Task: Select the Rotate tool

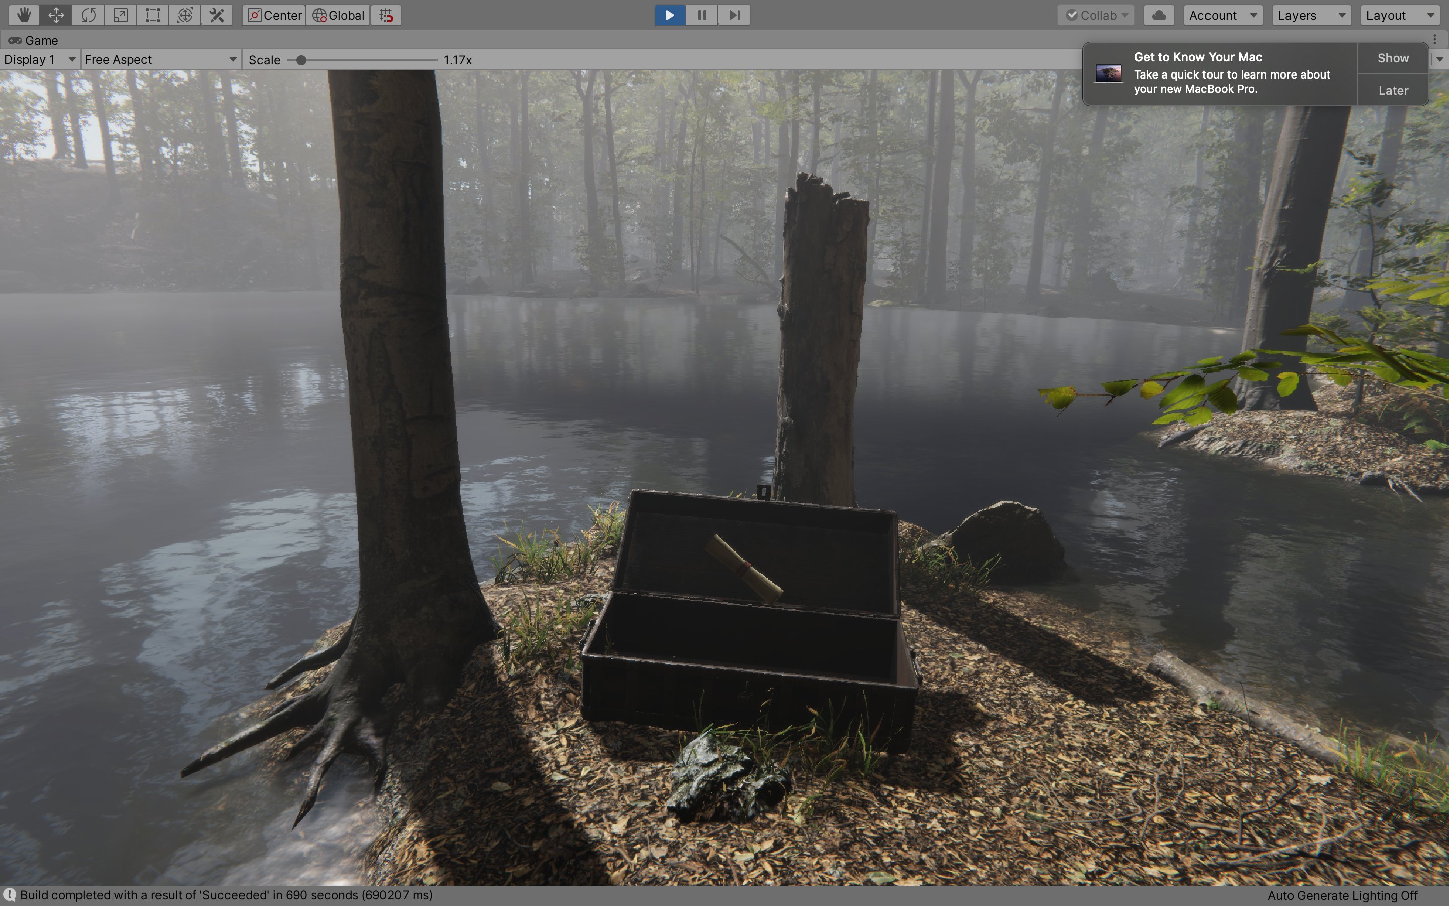Action: (89, 15)
